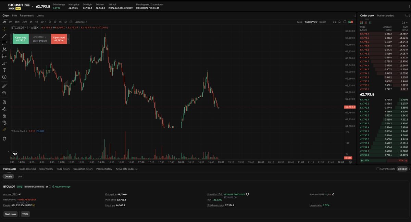Open order book preferences sliders icon

click(407, 16)
